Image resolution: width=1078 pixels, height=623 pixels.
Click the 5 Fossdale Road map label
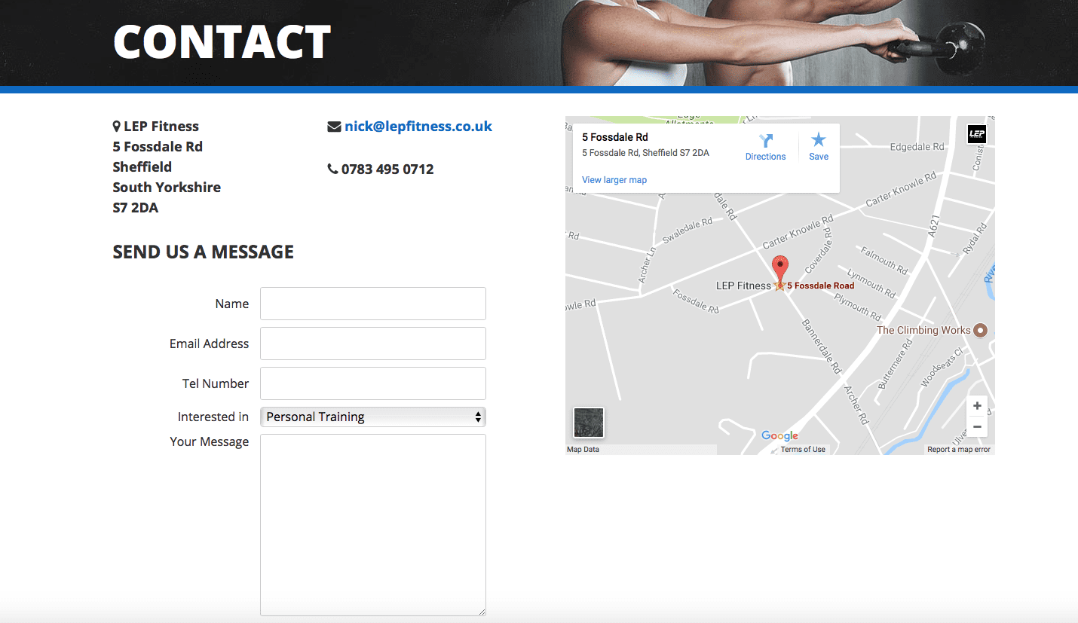(821, 286)
